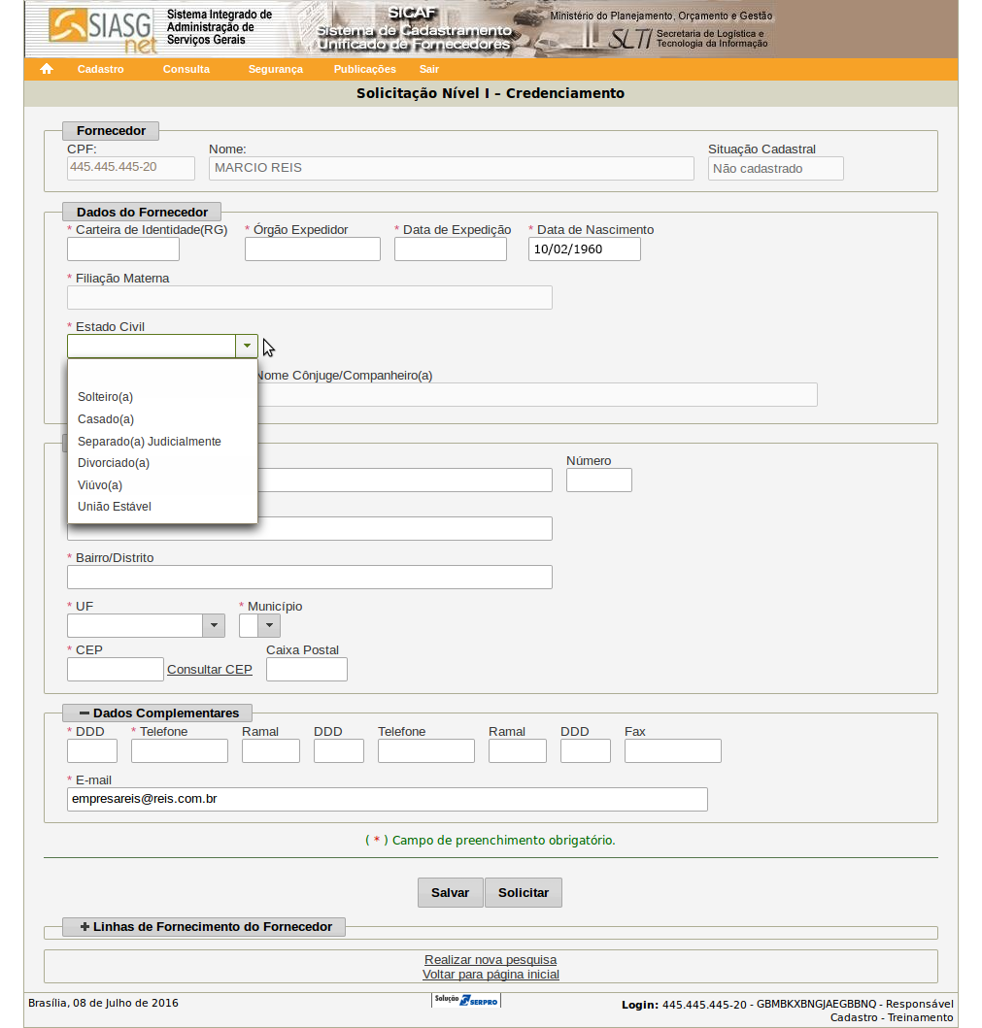The width and height of the screenshot is (982, 1028).
Task: Click the Situação Cadastral field
Action: (x=776, y=169)
